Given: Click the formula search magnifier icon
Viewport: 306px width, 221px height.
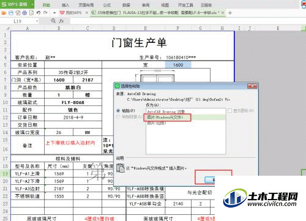Looking at the screenshot, I should tap(53, 21).
